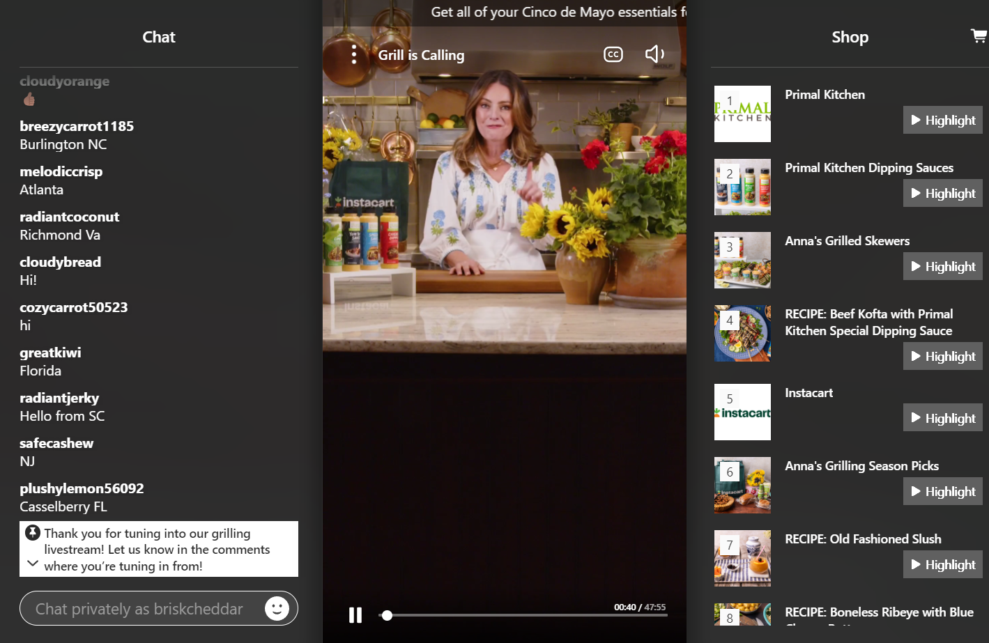Click the 'Burlington NC' chat message

[x=63, y=144]
